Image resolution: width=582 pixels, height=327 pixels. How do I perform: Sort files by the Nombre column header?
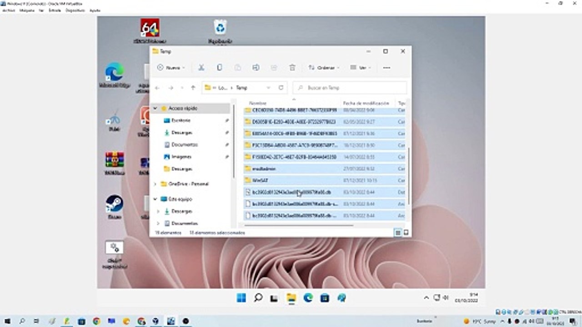coord(258,104)
